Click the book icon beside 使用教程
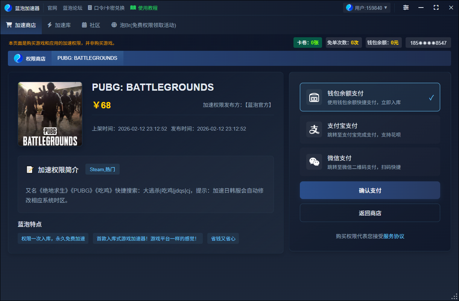459x301 pixels. point(133,8)
